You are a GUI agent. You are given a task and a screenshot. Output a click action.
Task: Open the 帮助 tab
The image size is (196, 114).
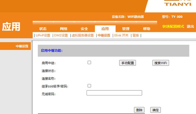147,29
